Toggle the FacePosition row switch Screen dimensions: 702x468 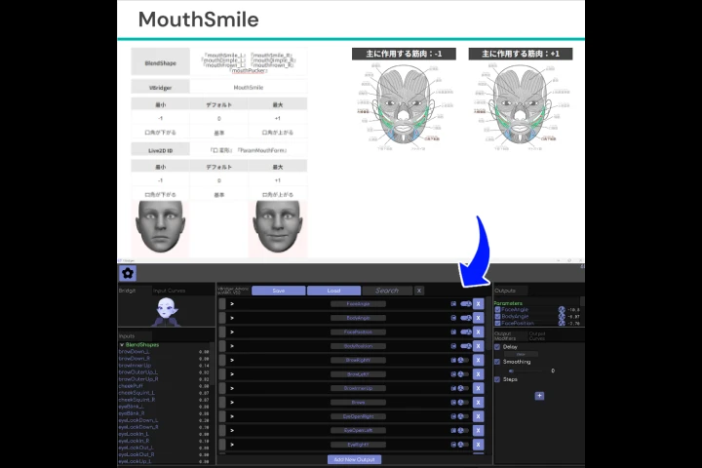[465, 331]
